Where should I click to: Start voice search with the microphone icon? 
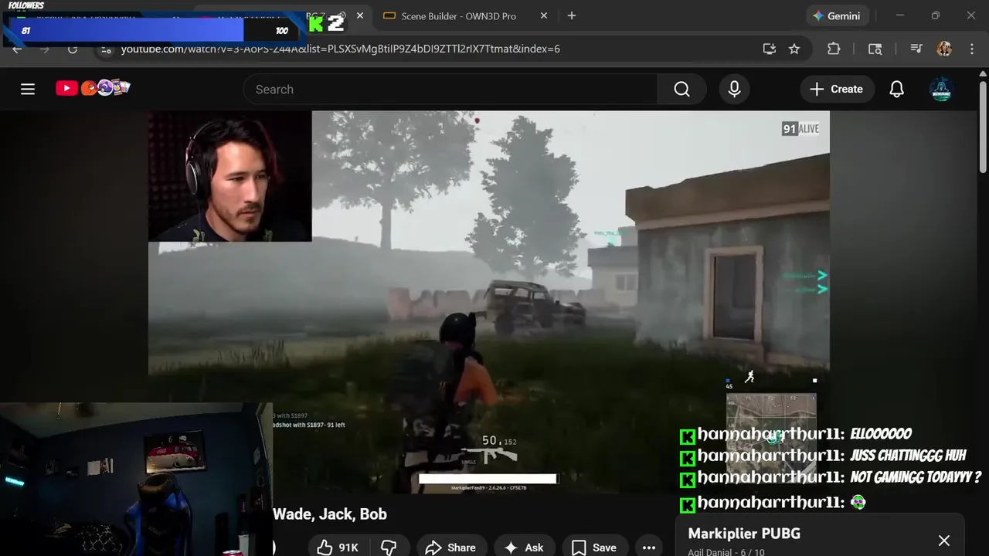[735, 90]
